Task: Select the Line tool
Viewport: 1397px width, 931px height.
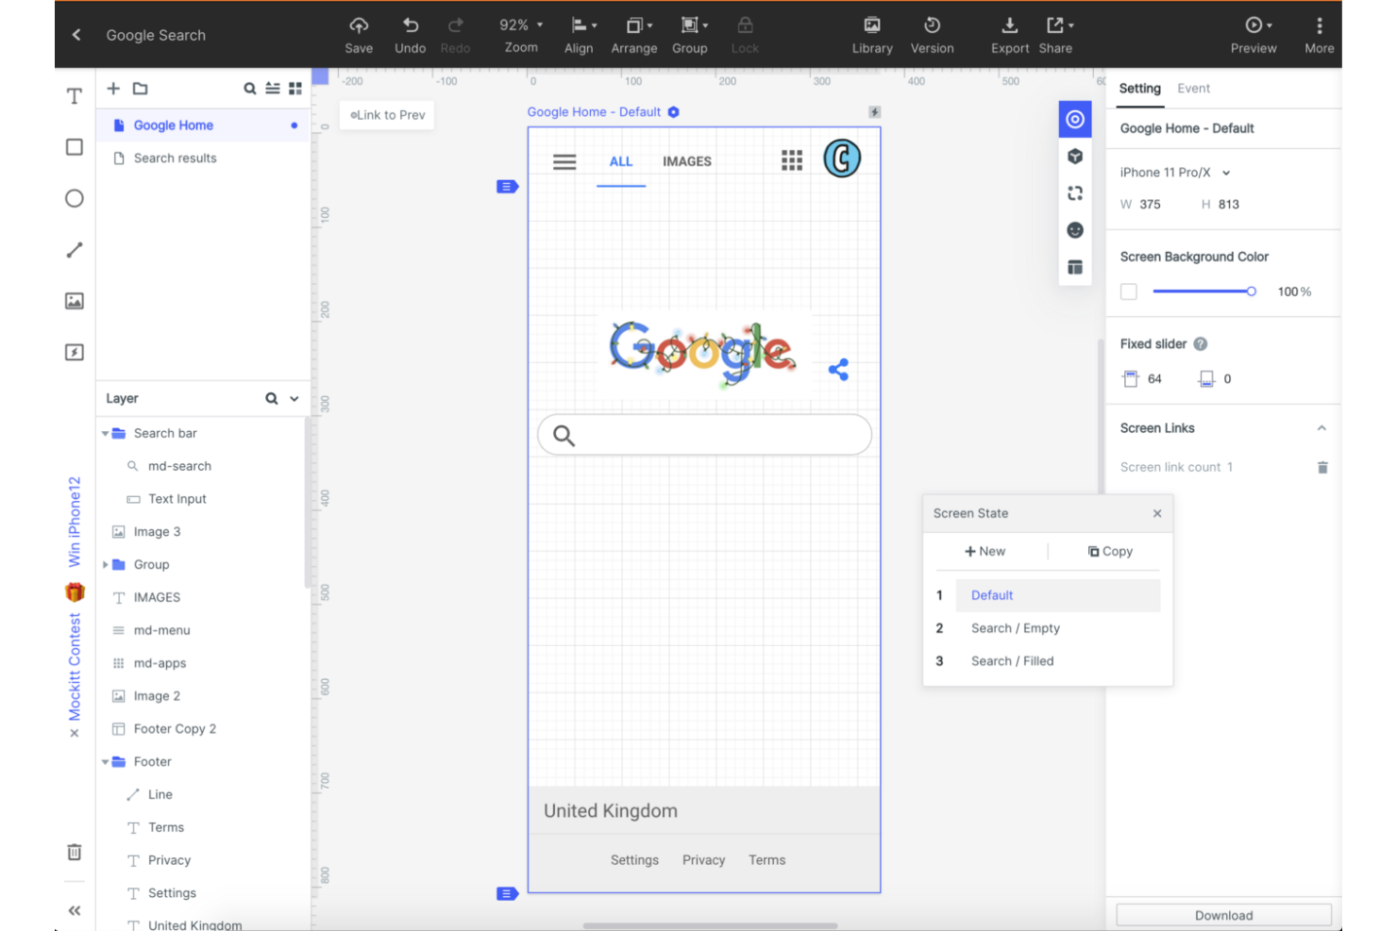Action: (x=75, y=250)
